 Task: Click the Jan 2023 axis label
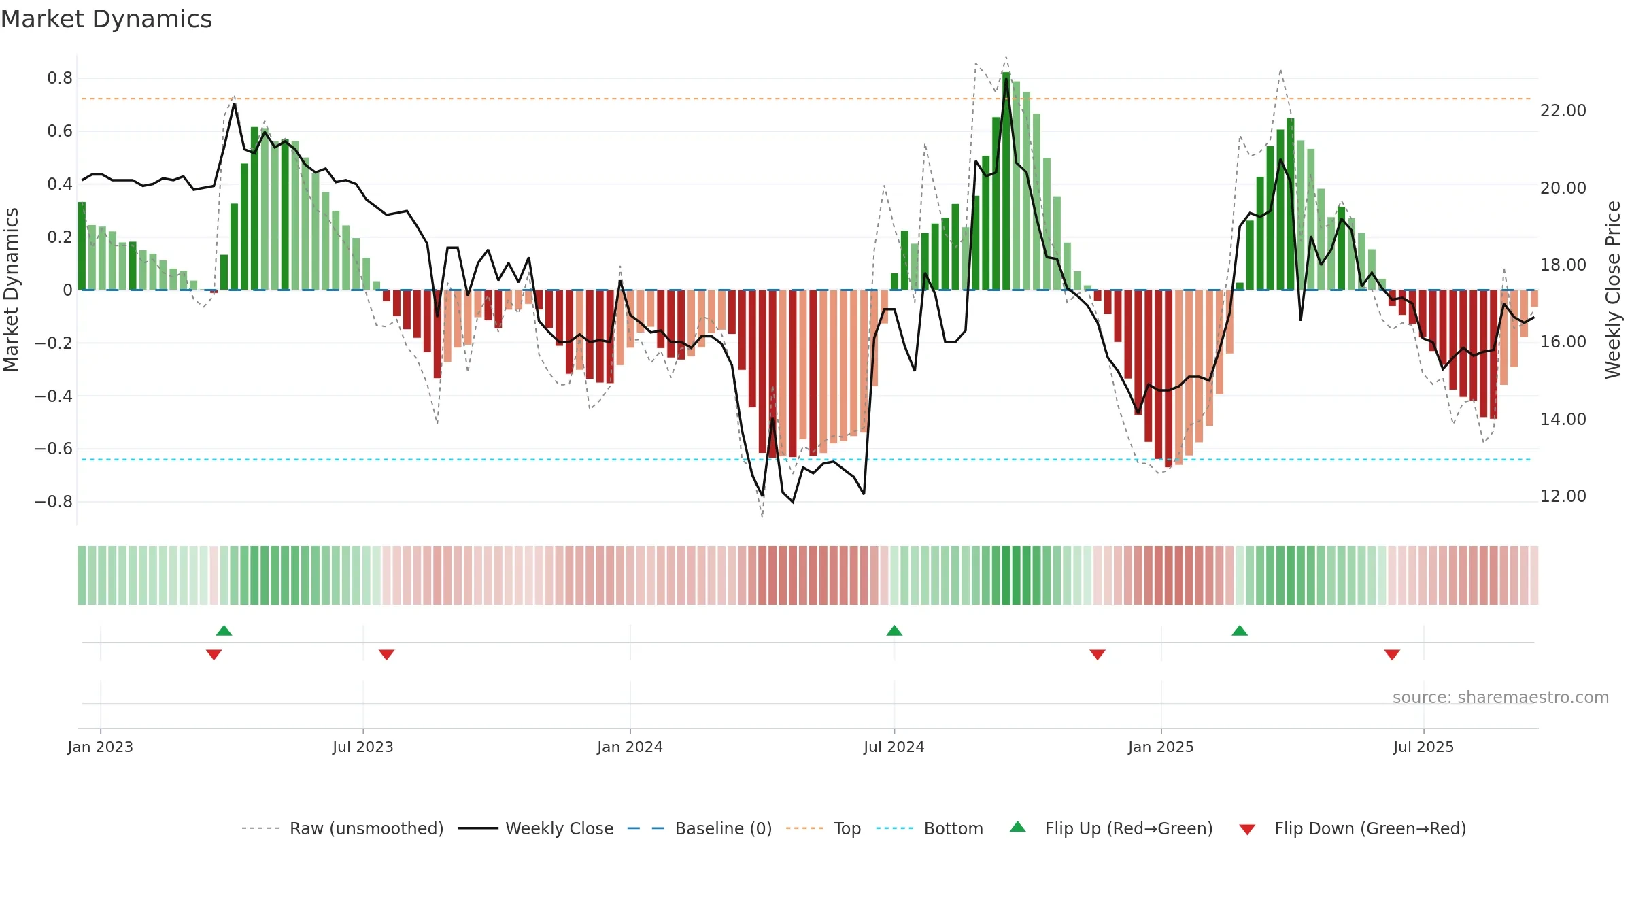click(101, 747)
